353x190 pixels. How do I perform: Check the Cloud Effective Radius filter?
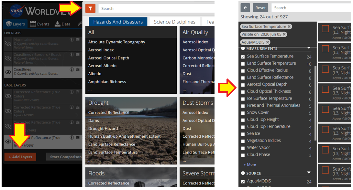243,71
